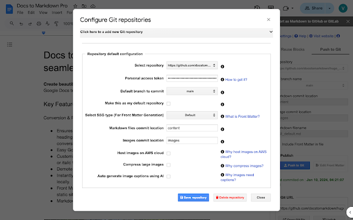Open Why host images on AWS cloud link

click(244, 154)
